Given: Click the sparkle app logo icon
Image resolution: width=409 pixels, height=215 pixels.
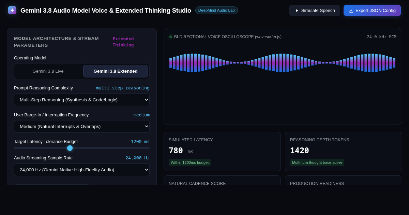Looking at the screenshot, I should 12,10.
